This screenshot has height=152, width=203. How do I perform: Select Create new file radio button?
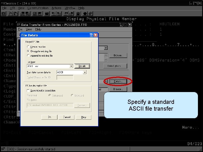tap(28, 47)
